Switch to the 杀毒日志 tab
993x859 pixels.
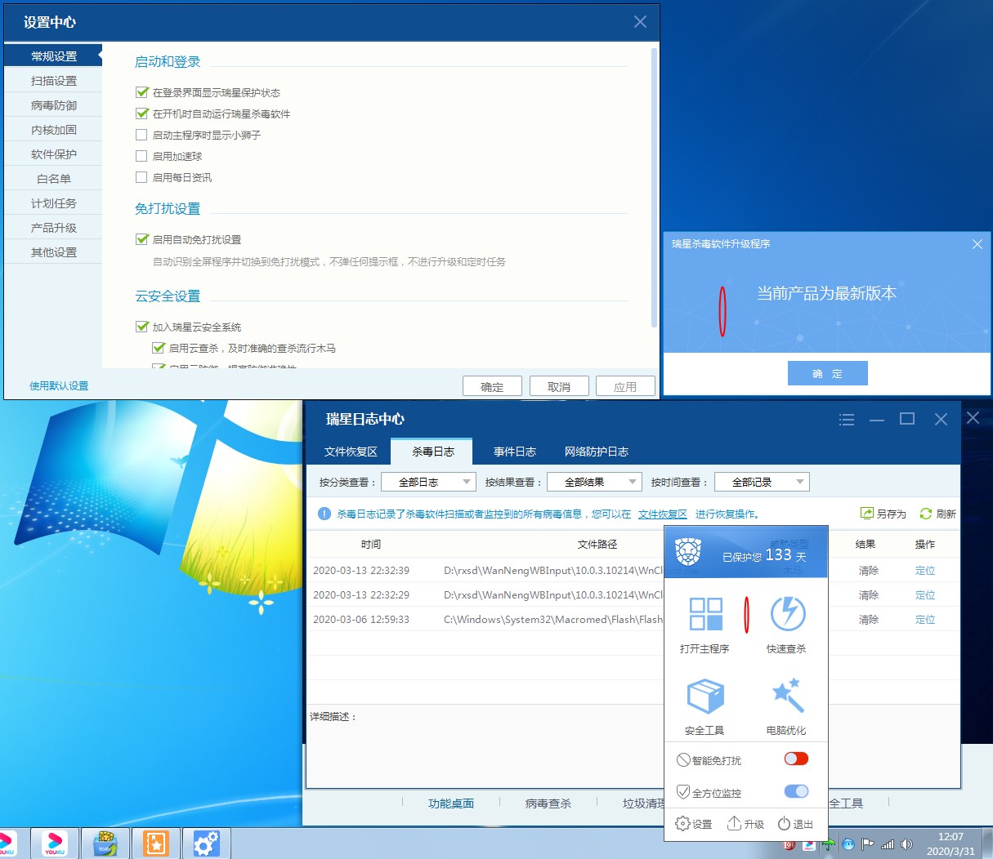[x=432, y=452]
